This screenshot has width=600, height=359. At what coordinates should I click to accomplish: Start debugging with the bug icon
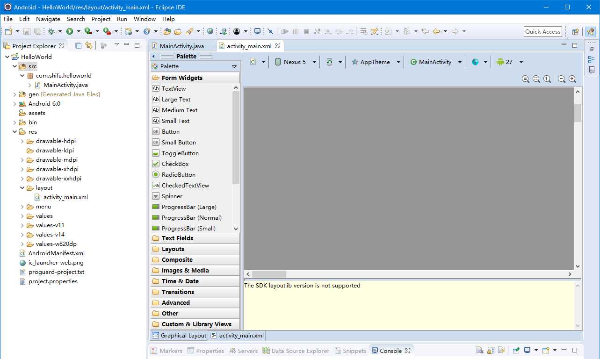(51, 31)
